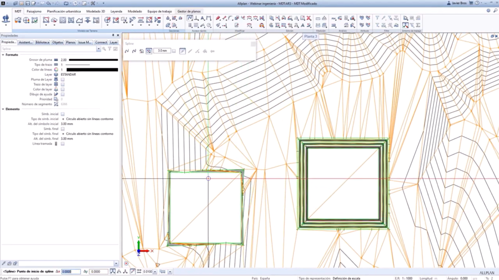Open the Gestor de planos ribbon group icon
The height and width of the screenshot is (280, 499).
click(x=189, y=11)
